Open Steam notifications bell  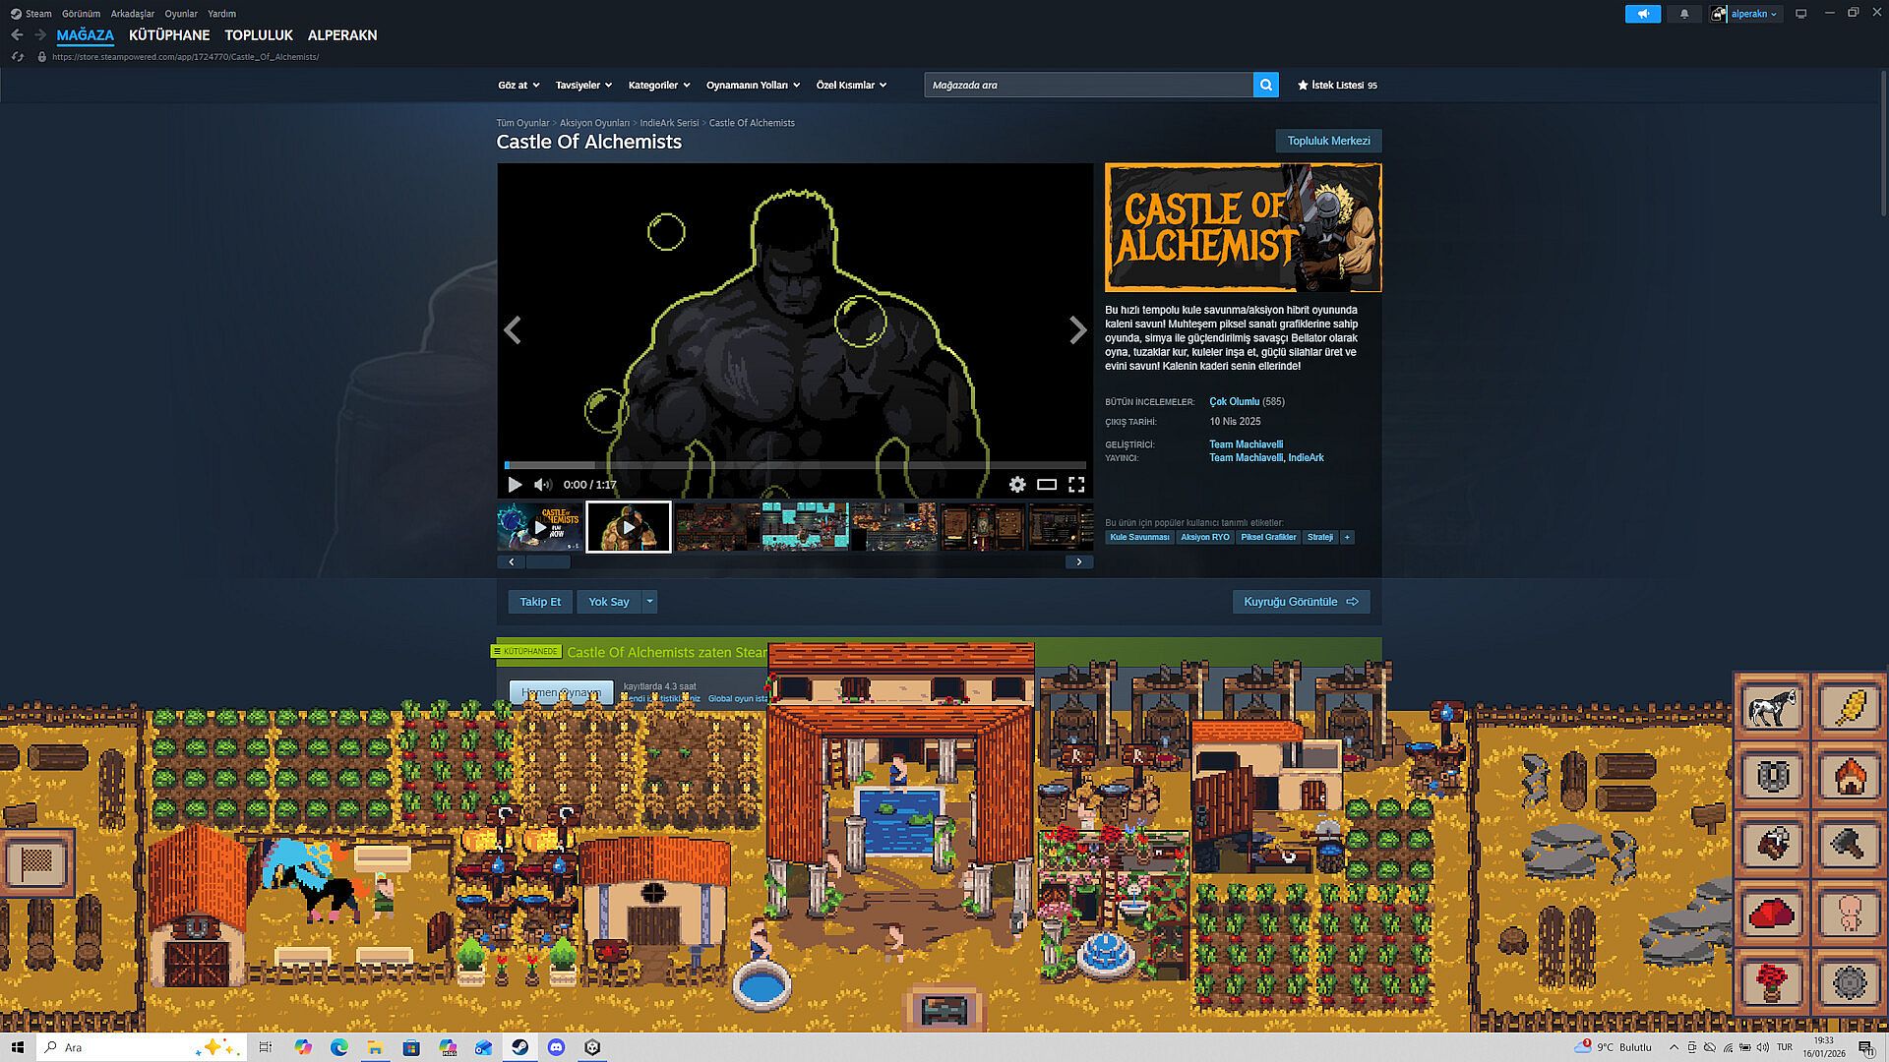coord(1684,14)
